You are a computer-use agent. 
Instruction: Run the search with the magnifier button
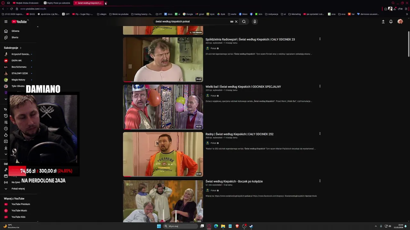coord(244,21)
